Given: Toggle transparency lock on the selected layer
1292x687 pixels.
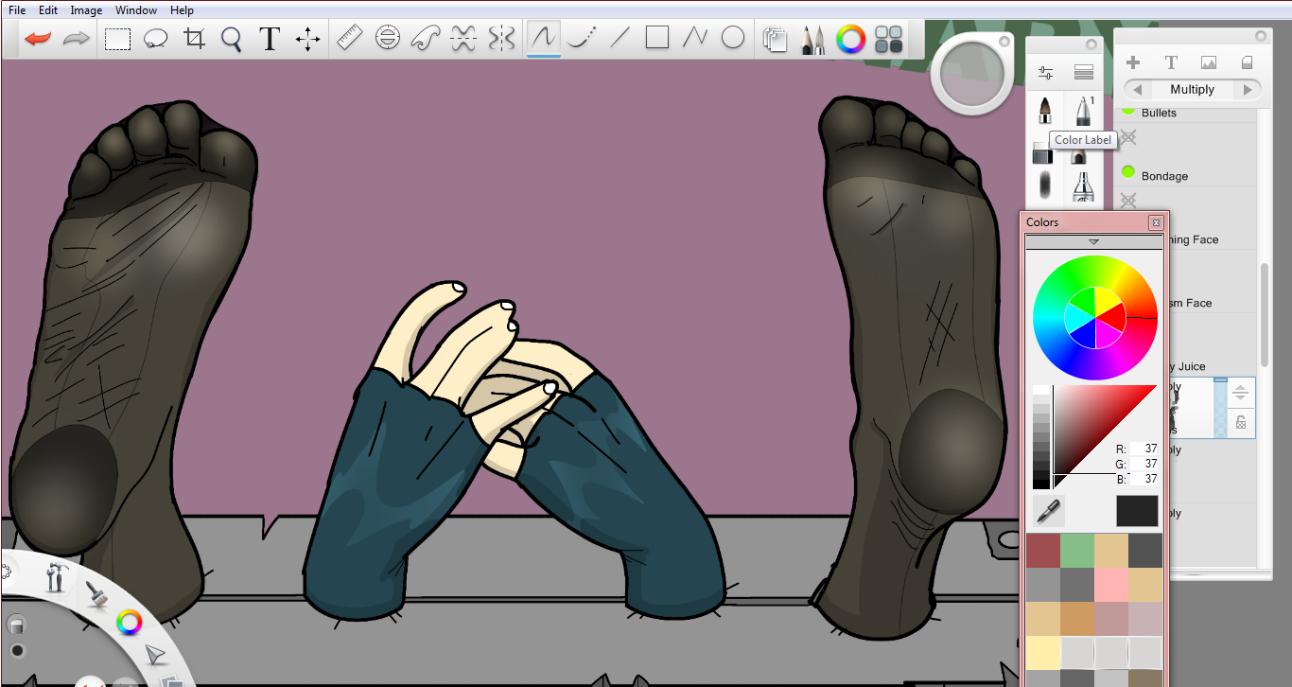Looking at the screenshot, I should pyautogui.click(x=1241, y=422).
